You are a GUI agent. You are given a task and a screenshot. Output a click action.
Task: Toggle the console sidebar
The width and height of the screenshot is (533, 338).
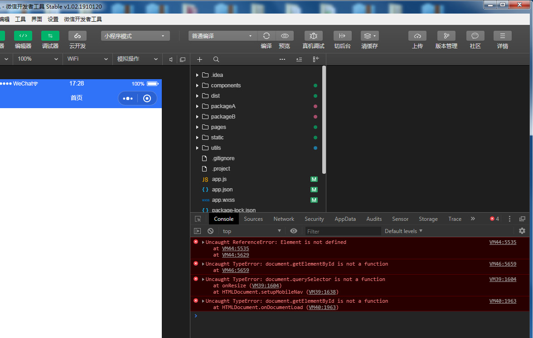point(197,231)
